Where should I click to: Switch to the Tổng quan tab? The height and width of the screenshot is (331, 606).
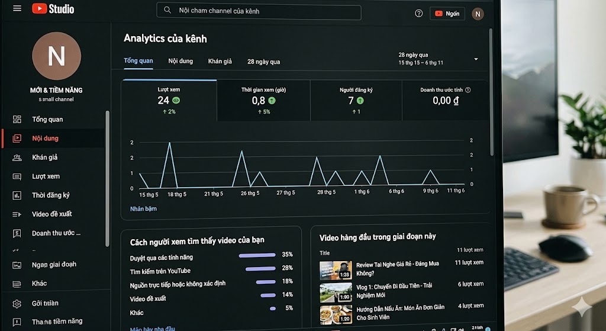138,61
